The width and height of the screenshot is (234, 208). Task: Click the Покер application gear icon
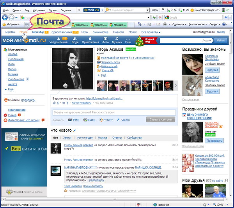[5, 115]
